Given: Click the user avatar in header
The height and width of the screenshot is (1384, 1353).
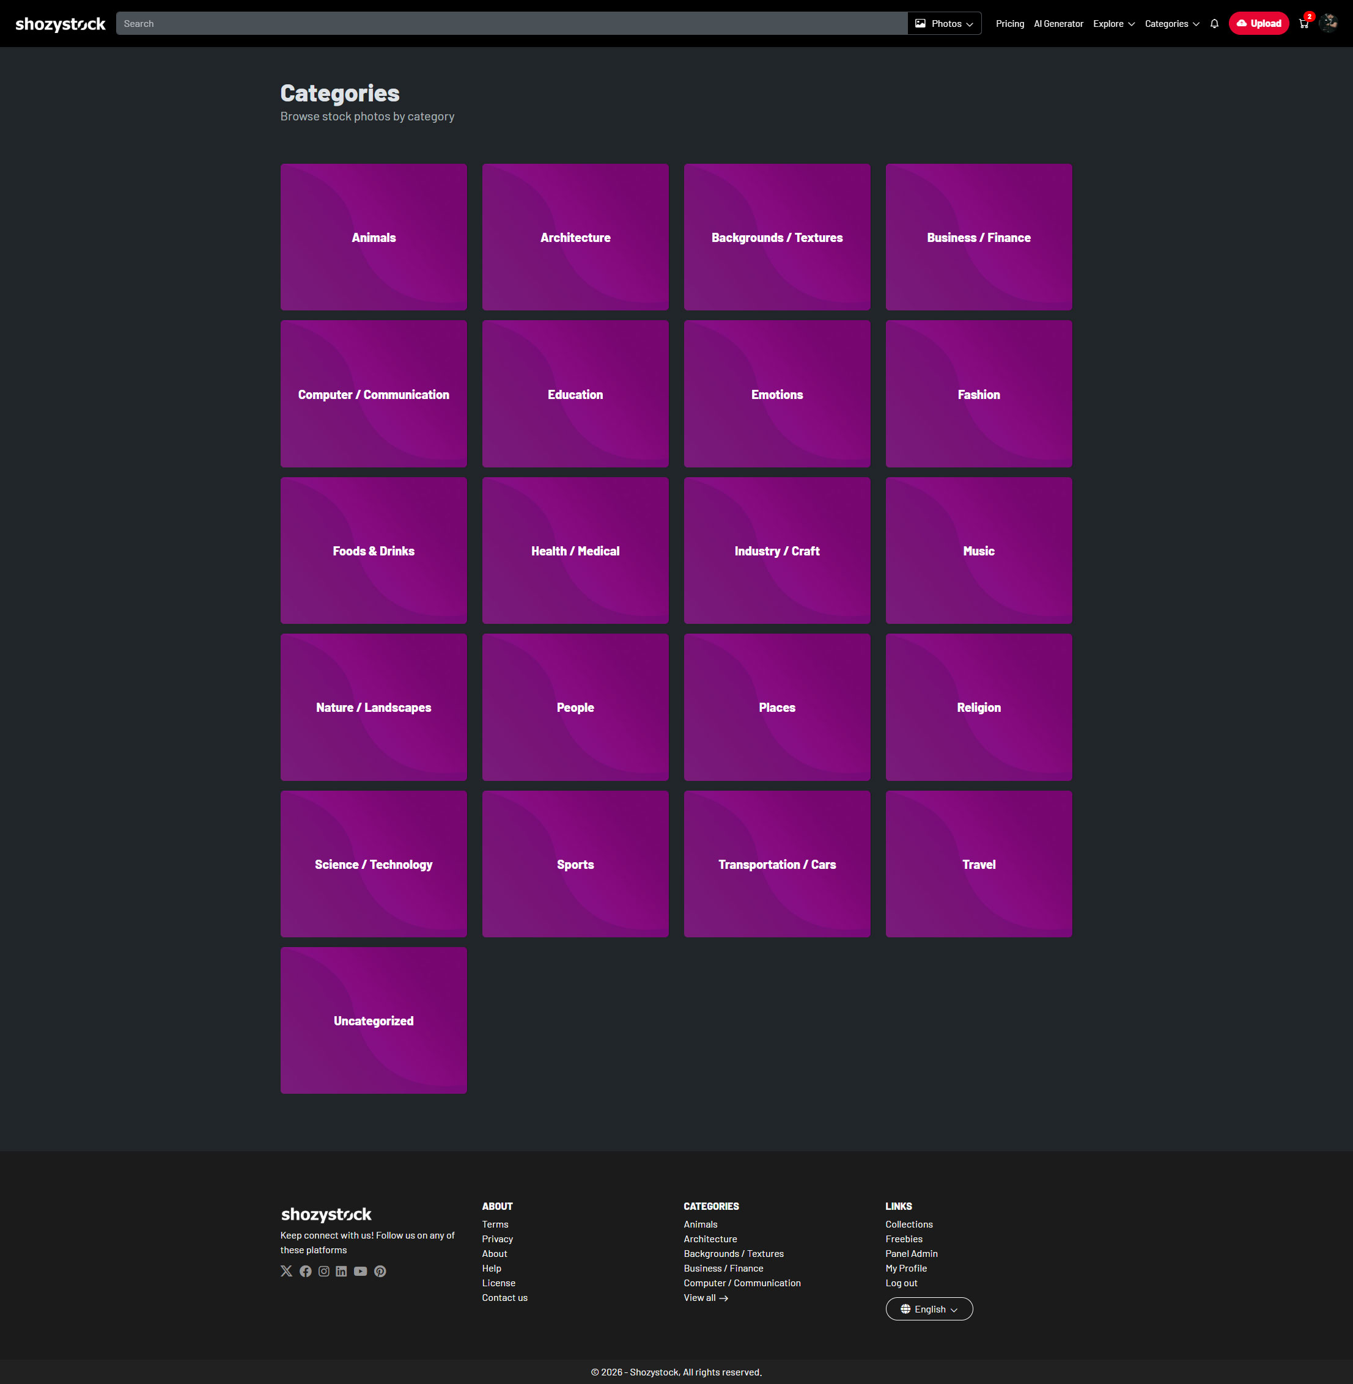Looking at the screenshot, I should click(1327, 23).
